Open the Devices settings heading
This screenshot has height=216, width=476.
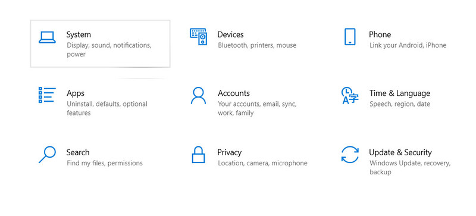[230, 35]
